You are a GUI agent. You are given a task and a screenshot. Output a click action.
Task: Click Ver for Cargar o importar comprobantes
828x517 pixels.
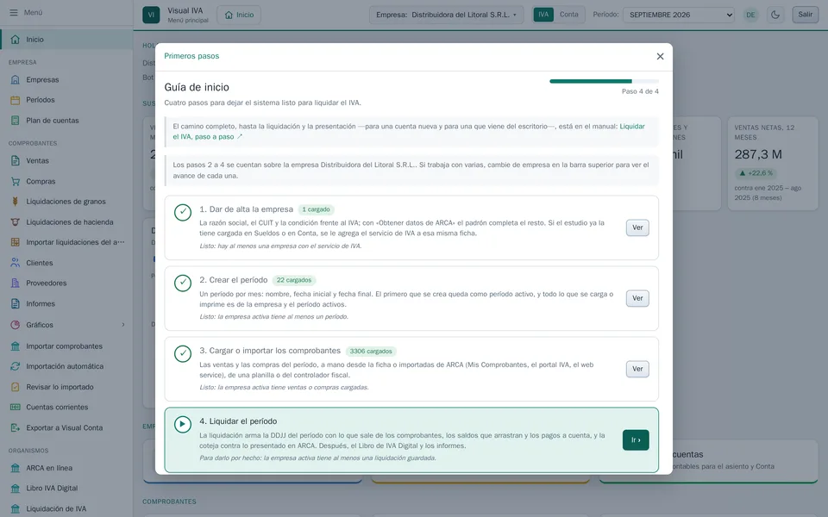(637, 370)
